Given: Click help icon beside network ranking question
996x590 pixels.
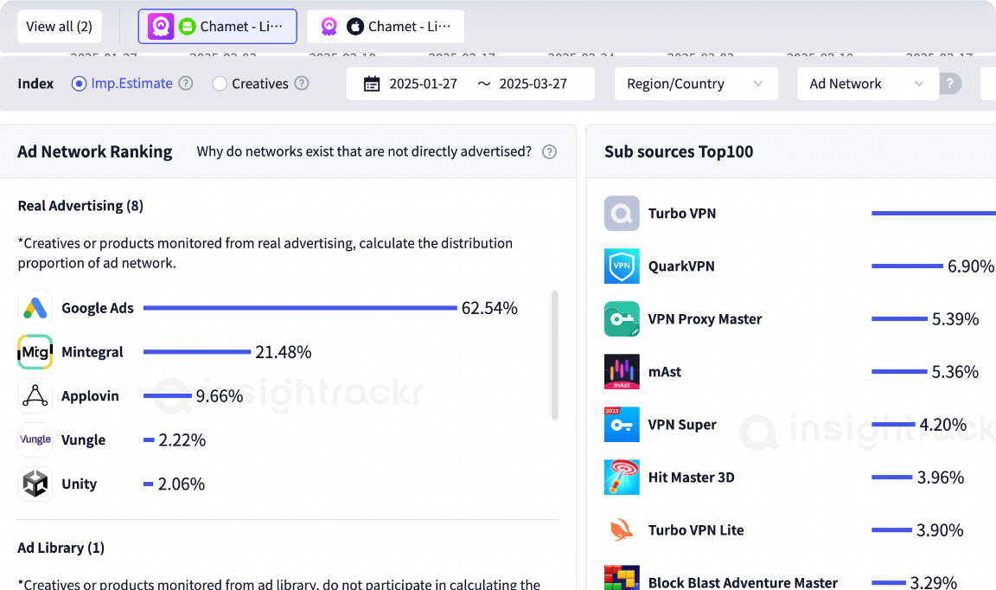Looking at the screenshot, I should 549,152.
